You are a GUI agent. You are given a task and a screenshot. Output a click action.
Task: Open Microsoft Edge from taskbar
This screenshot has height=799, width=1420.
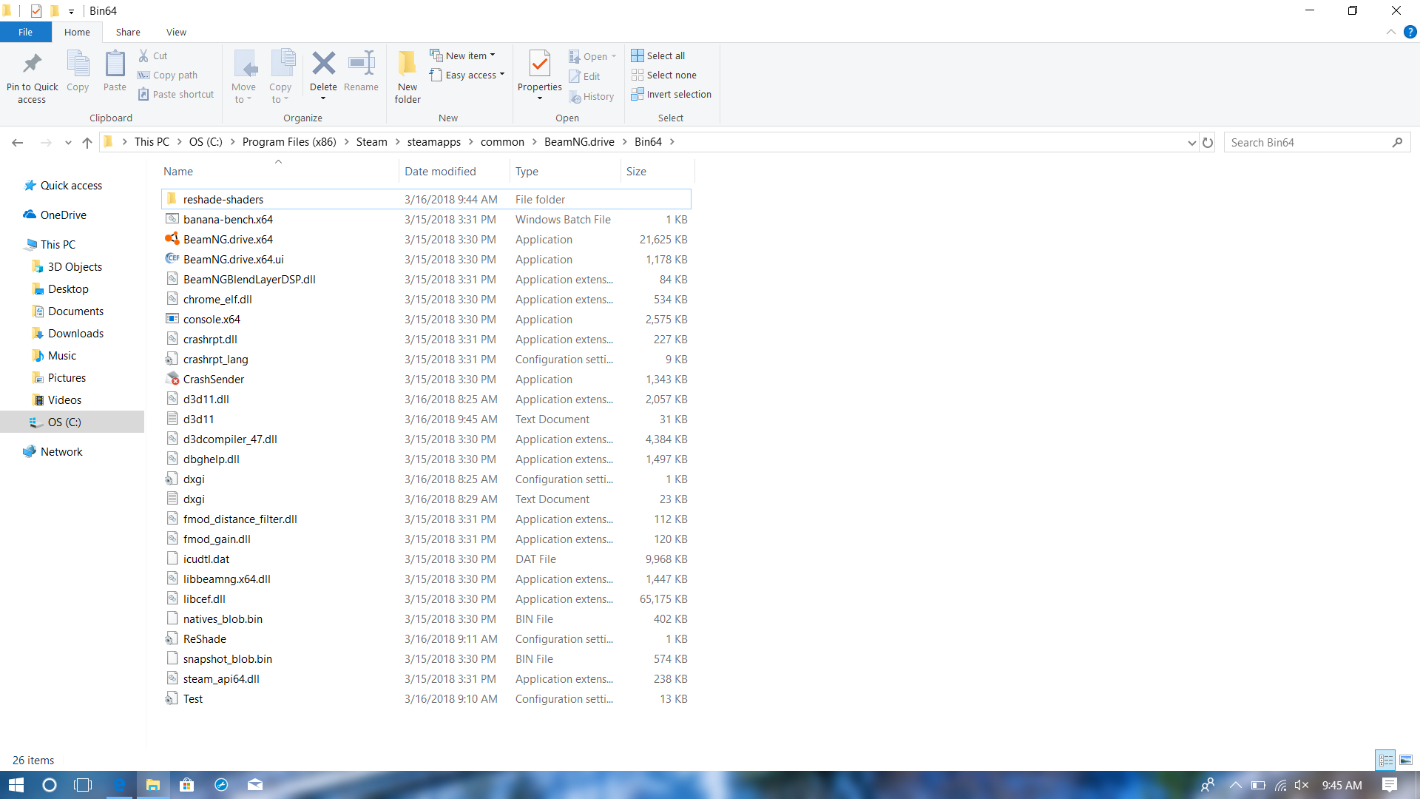point(119,785)
